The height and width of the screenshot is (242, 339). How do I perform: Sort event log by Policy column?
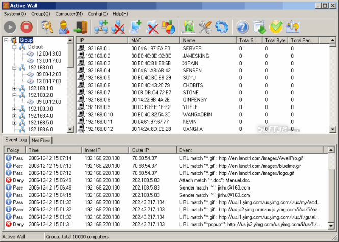15,150
